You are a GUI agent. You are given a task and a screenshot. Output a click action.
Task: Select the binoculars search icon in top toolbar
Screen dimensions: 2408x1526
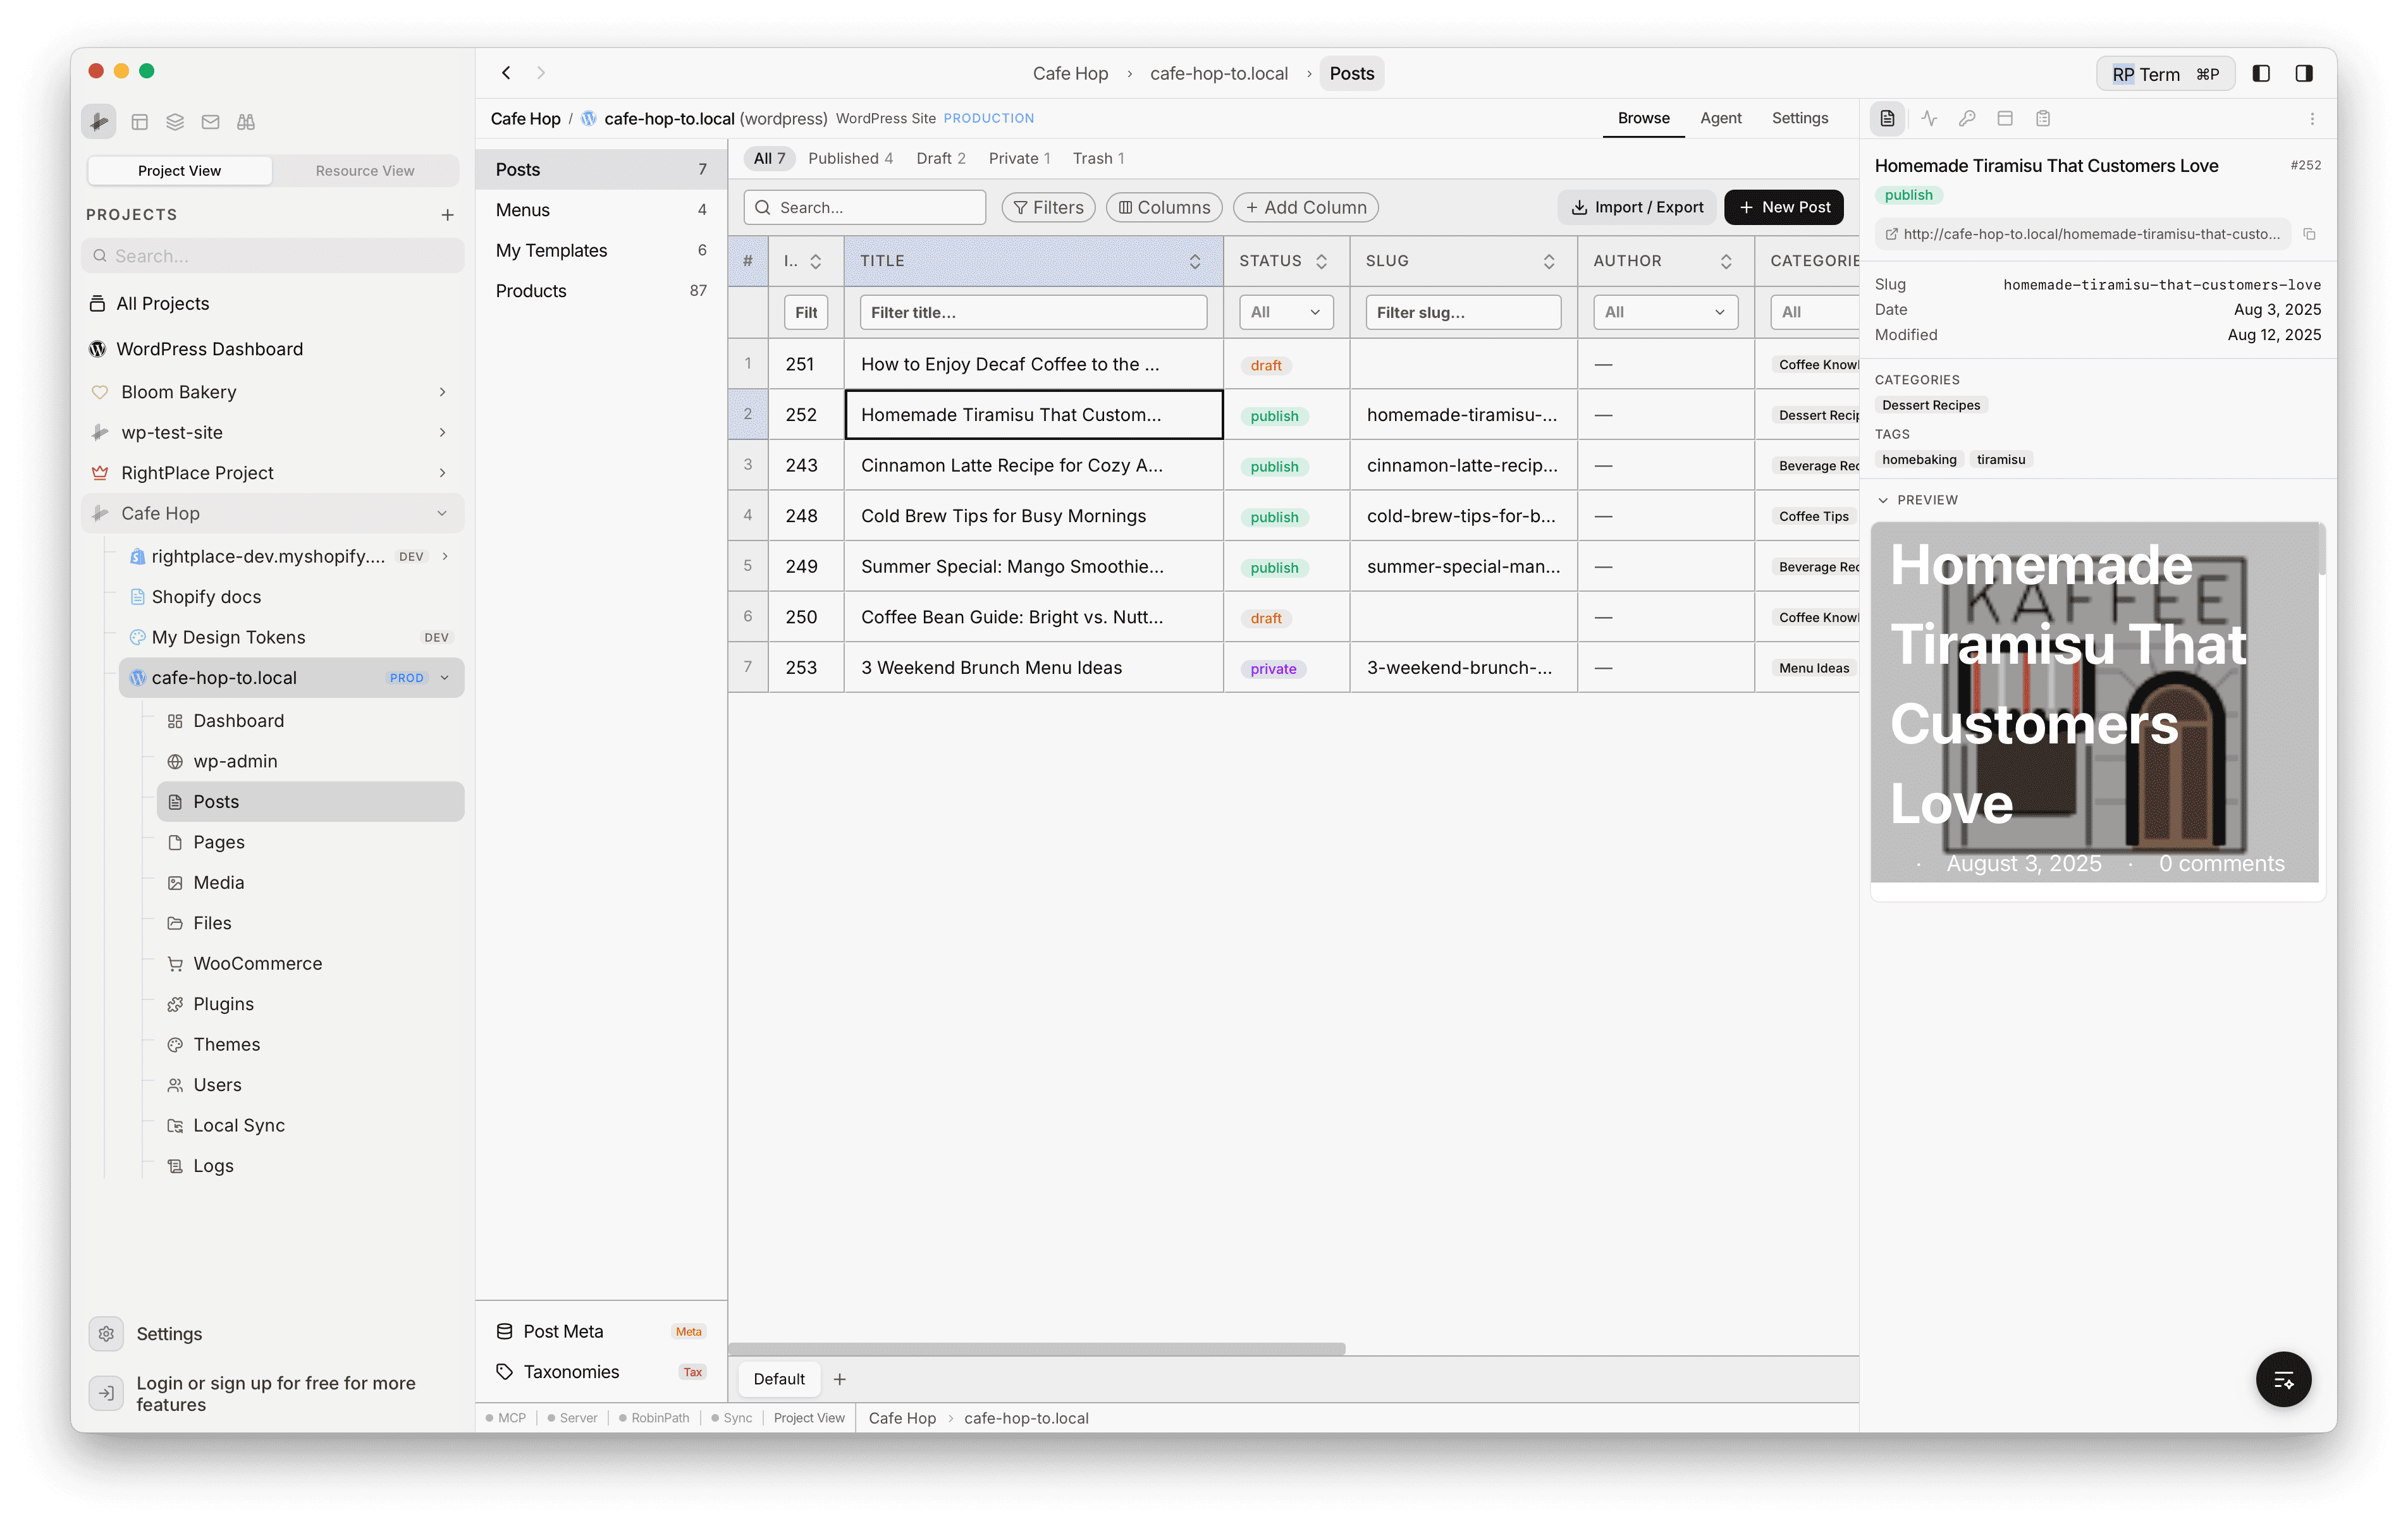click(x=245, y=121)
